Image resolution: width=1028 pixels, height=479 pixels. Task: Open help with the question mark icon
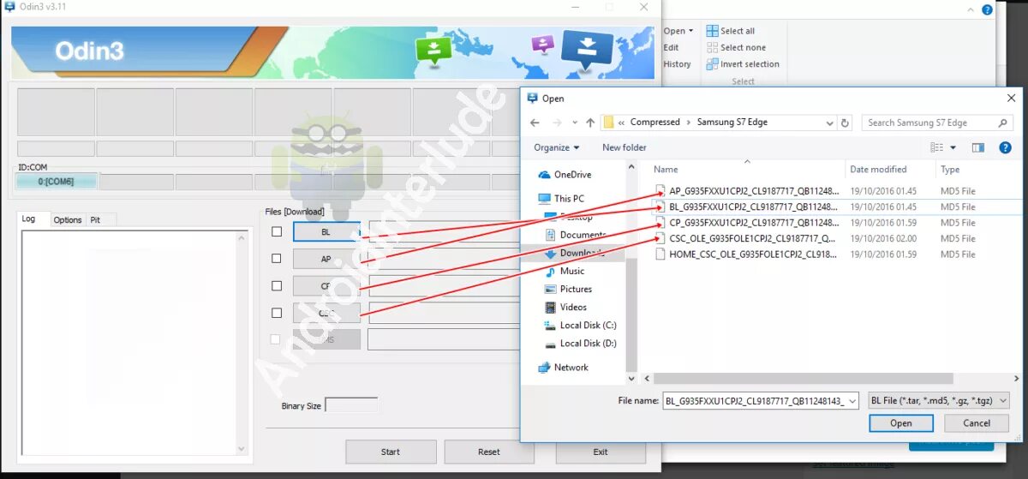tap(1005, 147)
